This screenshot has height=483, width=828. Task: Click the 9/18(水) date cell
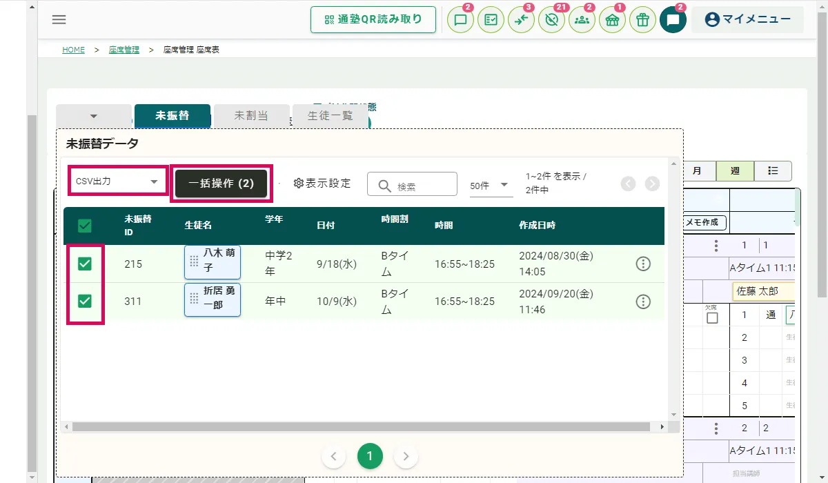tap(337, 264)
